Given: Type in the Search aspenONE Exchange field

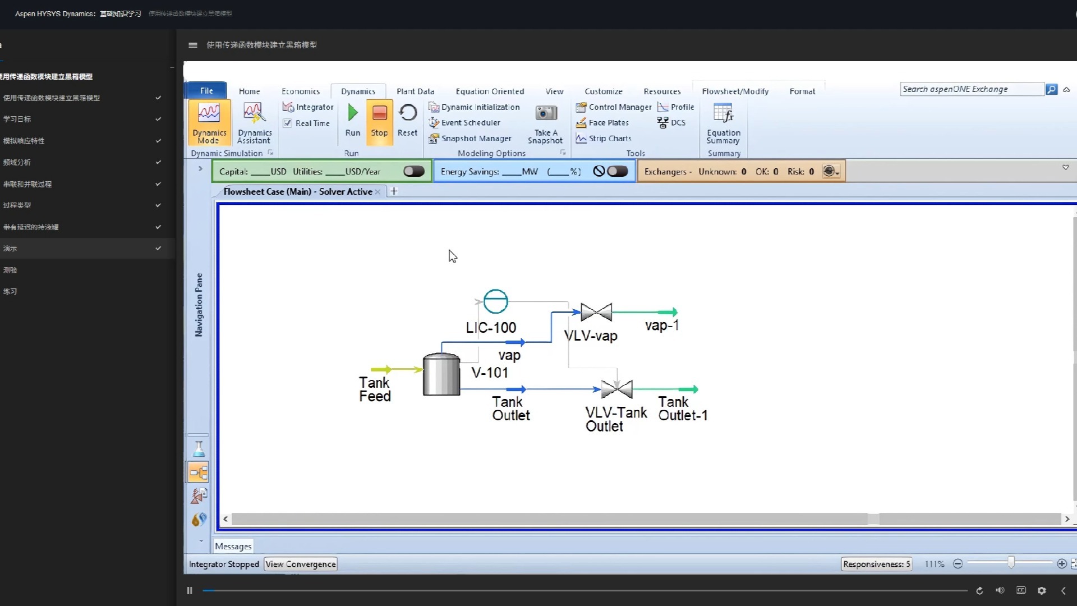Looking at the screenshot, I should pyautogui.click(x=970, y=89).
